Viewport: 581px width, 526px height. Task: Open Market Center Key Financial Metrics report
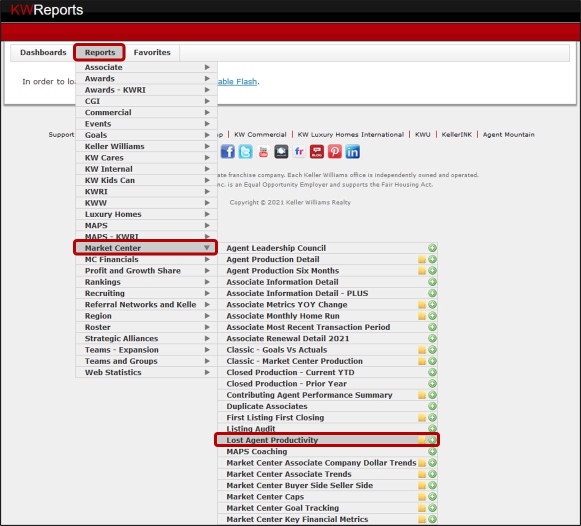point(327,519)
